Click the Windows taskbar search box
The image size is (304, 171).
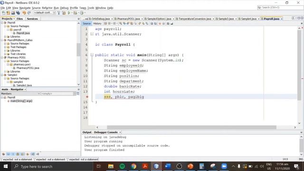52,166
